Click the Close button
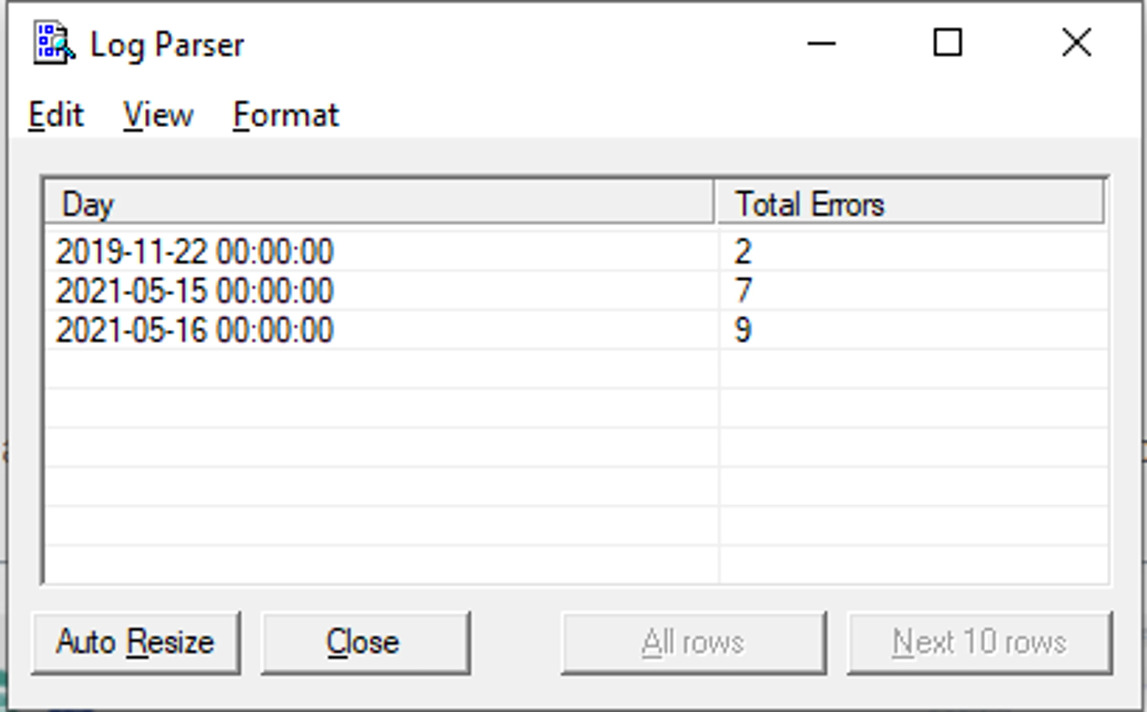Screen dimensions: 1147x712 tap(366, 643)
